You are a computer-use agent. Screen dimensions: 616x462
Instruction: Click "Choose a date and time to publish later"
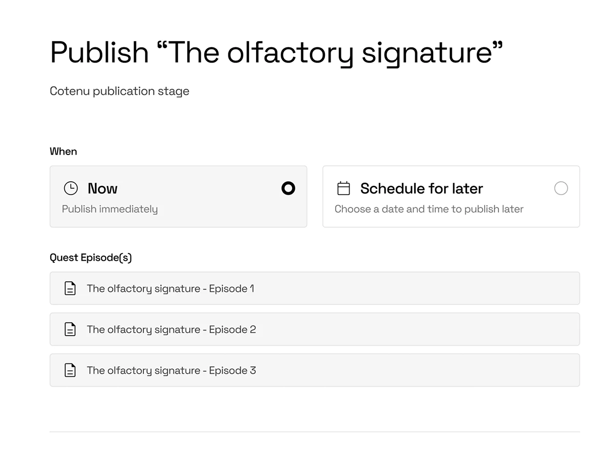coord(429,209)
